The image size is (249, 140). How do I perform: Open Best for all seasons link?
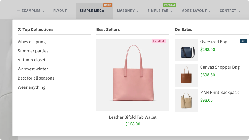click(36, 78)
